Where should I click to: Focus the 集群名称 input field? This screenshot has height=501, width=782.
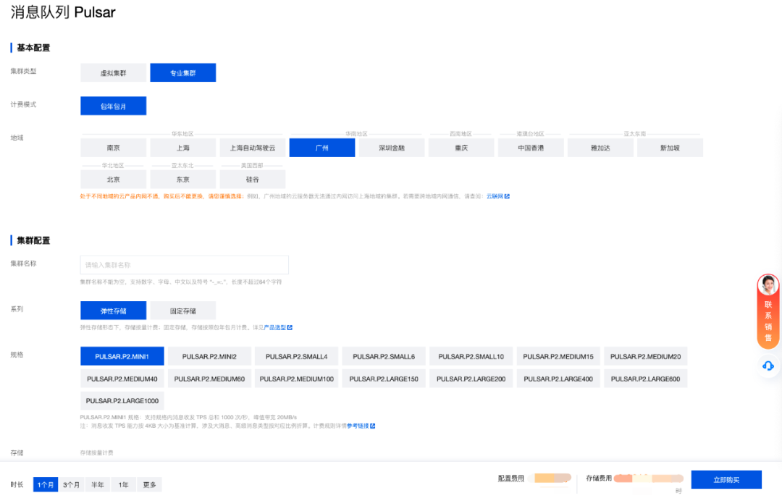(x=184, y=265)
